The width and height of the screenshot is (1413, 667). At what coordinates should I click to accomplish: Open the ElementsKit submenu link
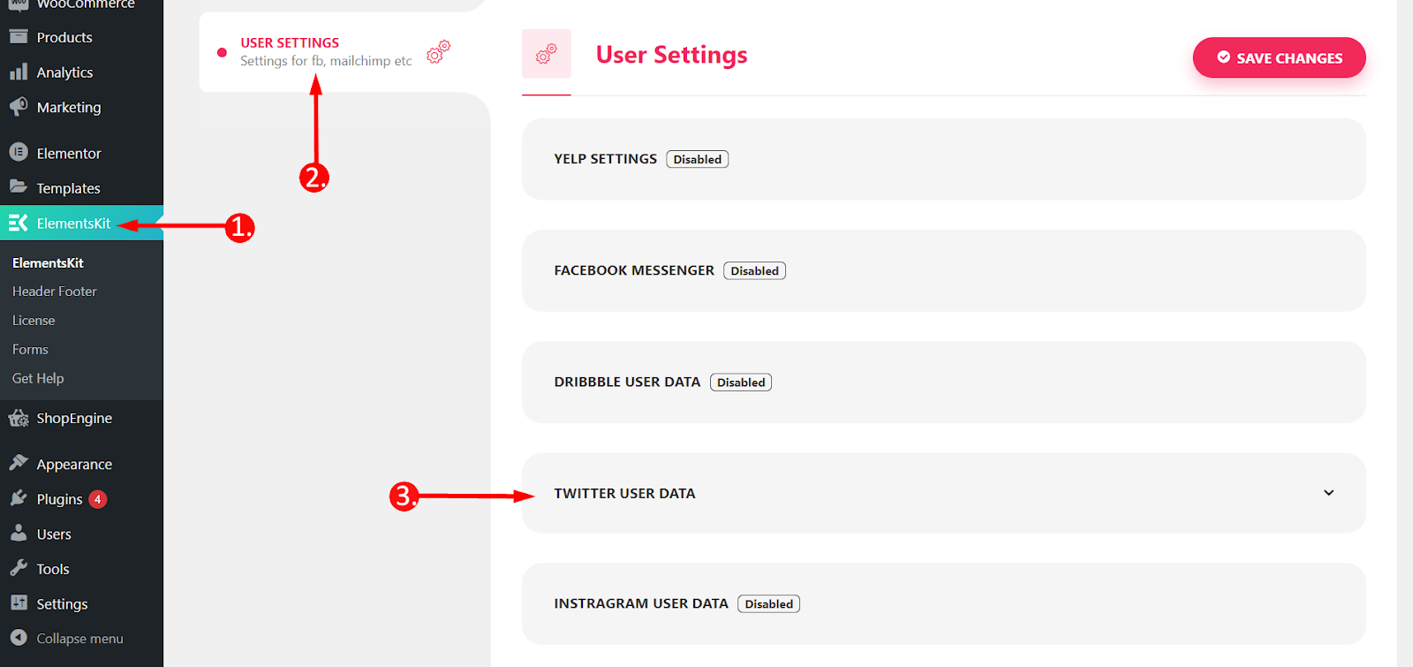[48, 262]
